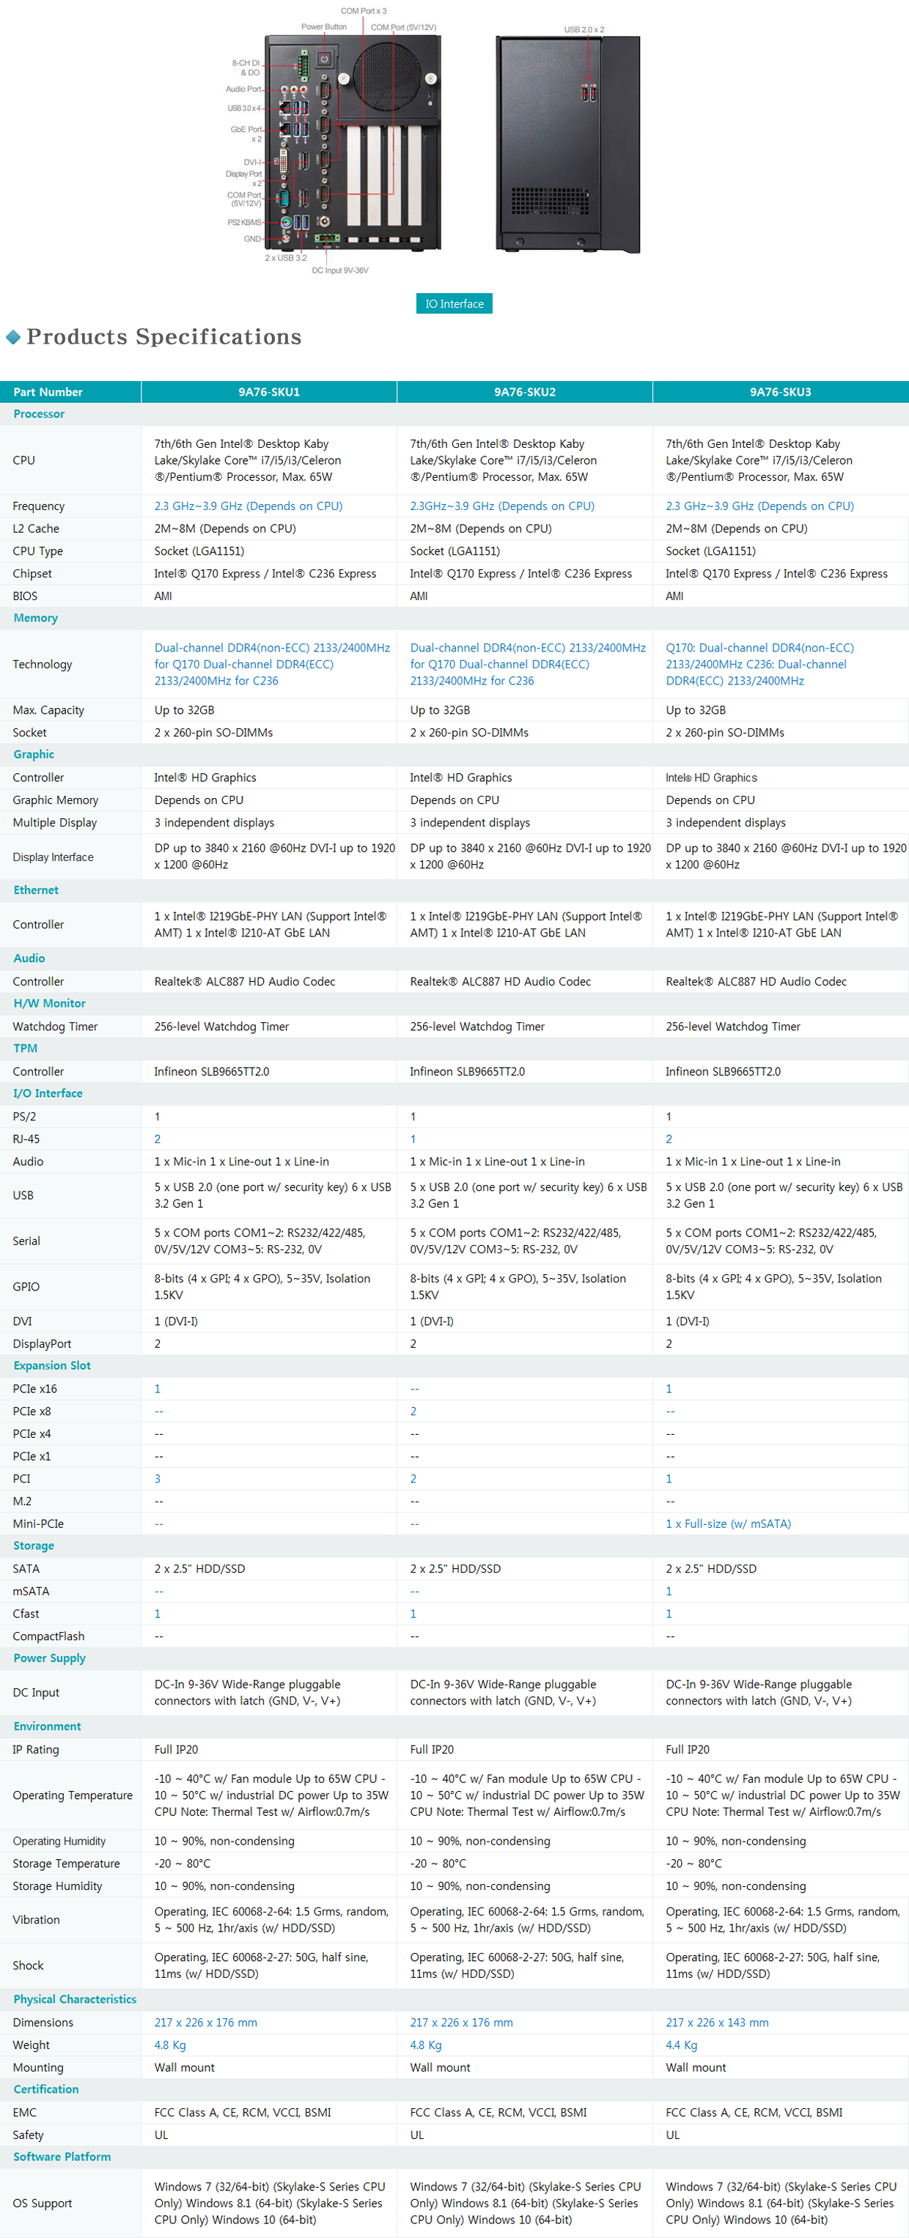This screenshot has height=2238, width=909.
Task: Click SKU2 frequency value 2.3GHz~3.9 GHz
Action: click(x=502, y=506)
